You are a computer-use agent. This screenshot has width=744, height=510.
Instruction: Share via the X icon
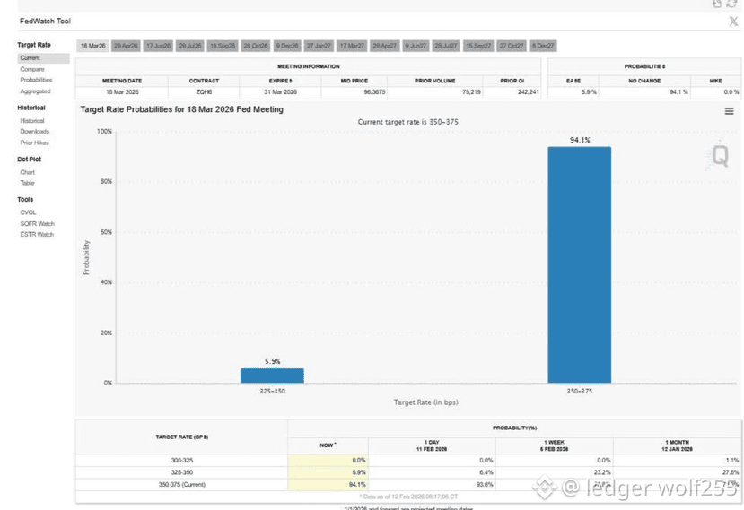click(733, 22)
